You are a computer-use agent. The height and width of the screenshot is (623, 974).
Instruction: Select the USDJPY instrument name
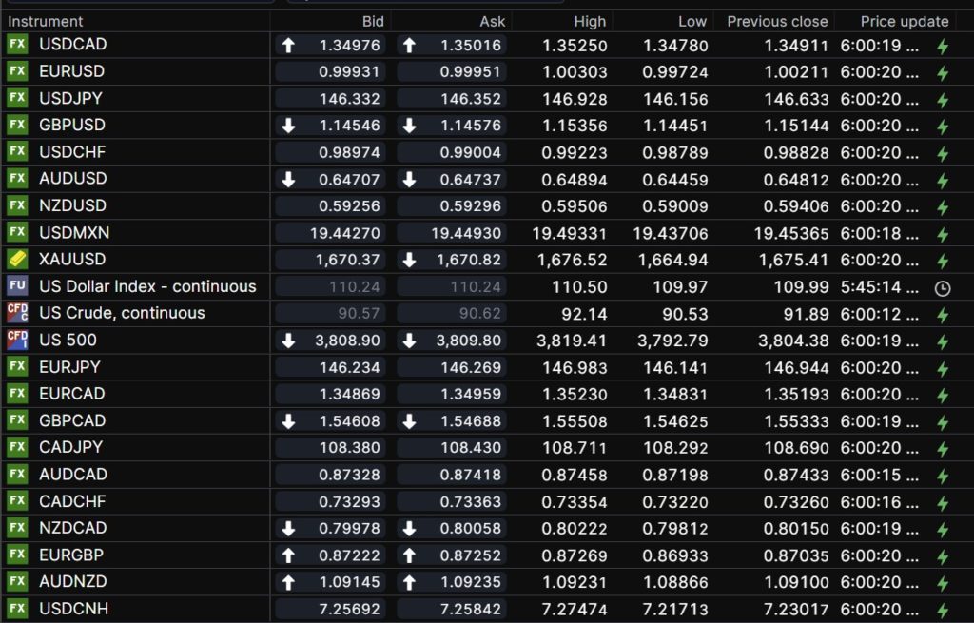[71, 98]
